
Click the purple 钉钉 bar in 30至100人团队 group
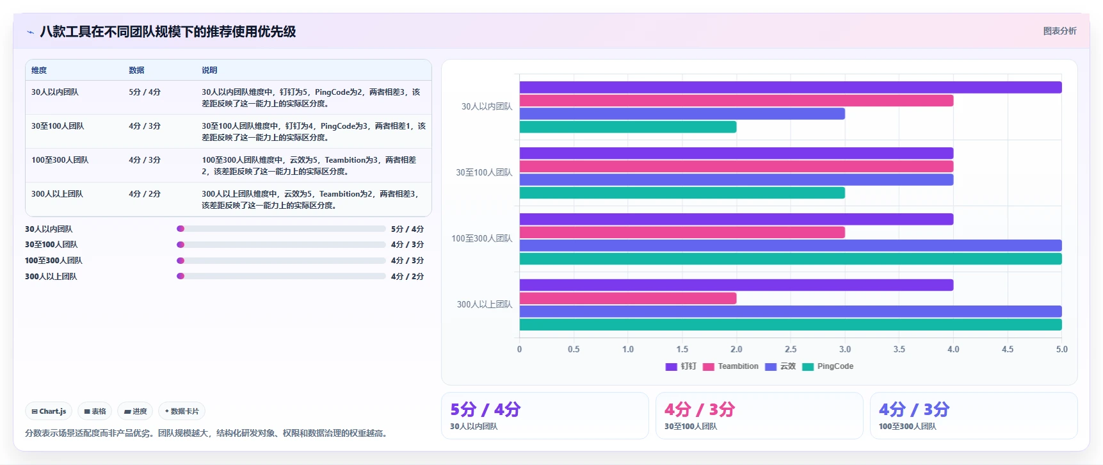(x=736, y=153)
